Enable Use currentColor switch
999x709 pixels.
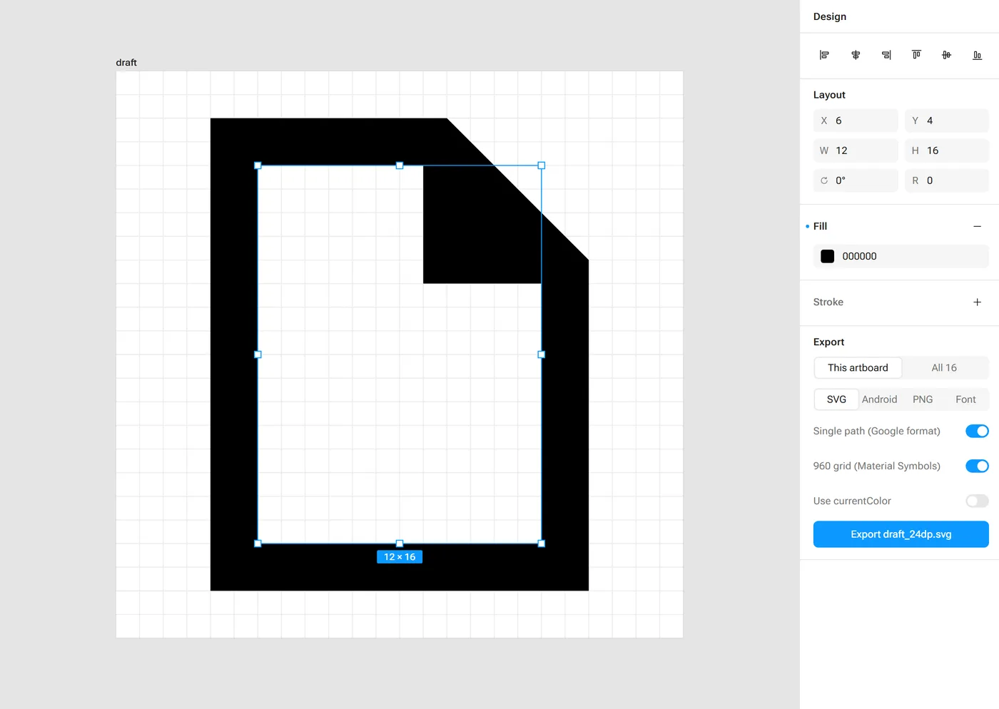click(x=977, y=501)
